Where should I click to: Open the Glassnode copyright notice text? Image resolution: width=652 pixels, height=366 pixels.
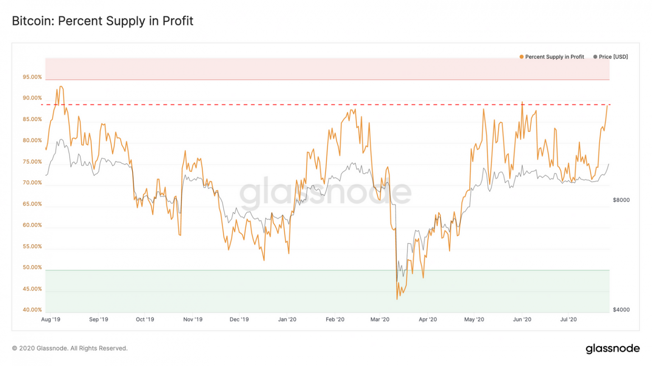(x=70, y=348)
